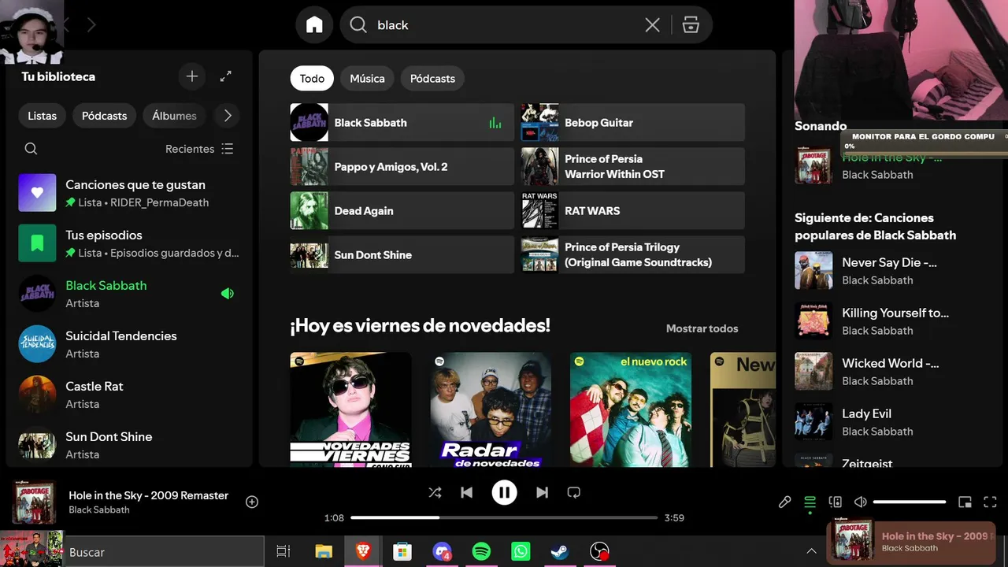Screen dimensions: 1008x567
Task: Open the microphone lyrics view icon
Action: pyautogui.click(x=784, y=502)
